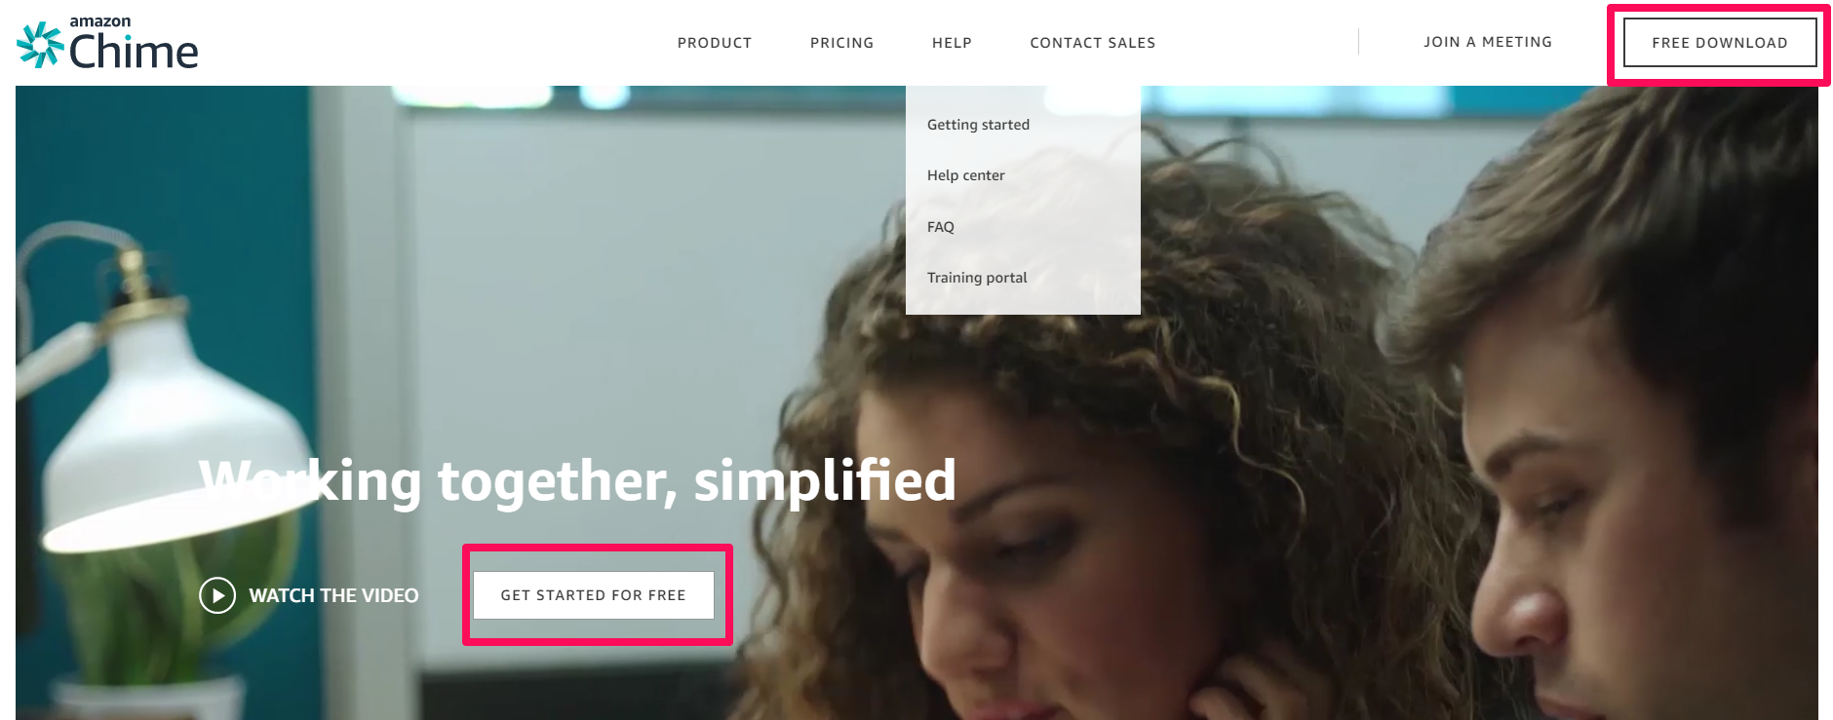Open Help center from the dropdown
Image resolution: width=1833 pixels, height=720 pixels.
[965, 175]
